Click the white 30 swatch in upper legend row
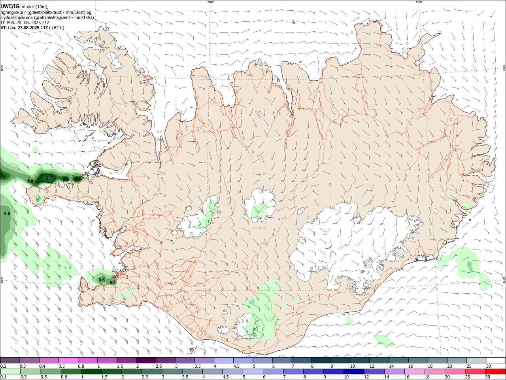 pos(496,361)
